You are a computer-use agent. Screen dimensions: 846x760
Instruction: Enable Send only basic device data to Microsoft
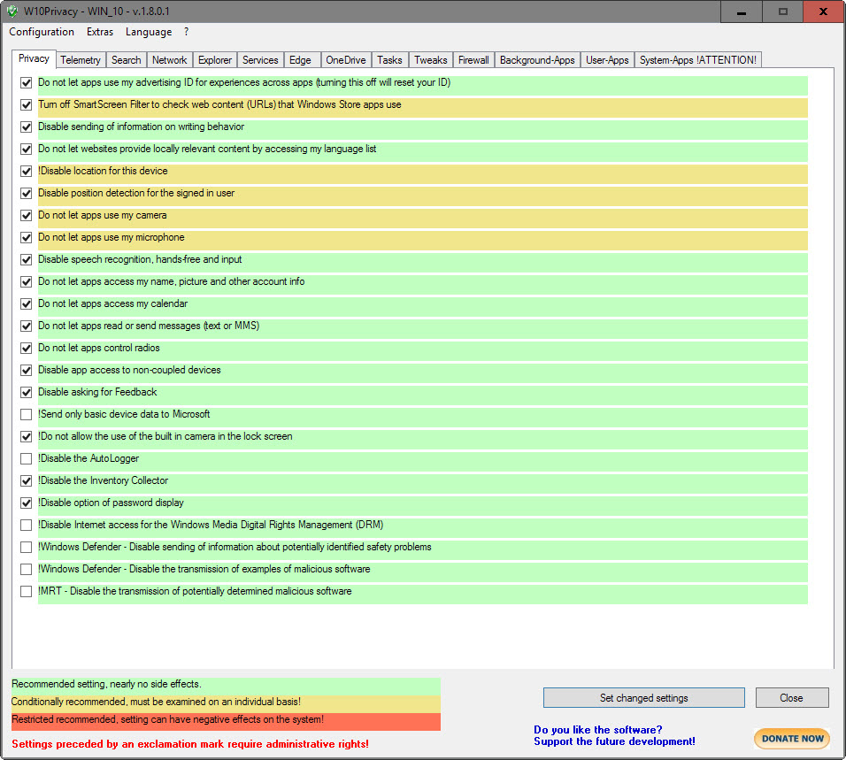(26, 414)
